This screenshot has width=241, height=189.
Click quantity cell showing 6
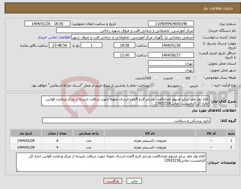pos(57,141)
